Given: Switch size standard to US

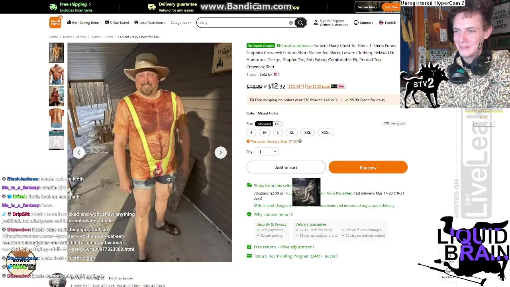Looking at the screenshot, I should point(277,124).
